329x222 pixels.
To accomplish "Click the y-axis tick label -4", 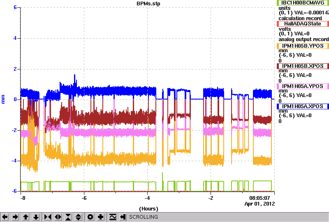I will pyautogui.click(x=14, y=161).
